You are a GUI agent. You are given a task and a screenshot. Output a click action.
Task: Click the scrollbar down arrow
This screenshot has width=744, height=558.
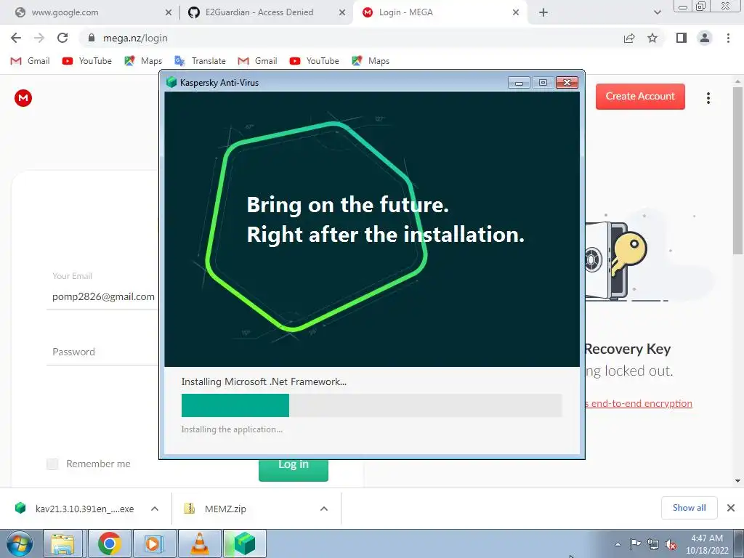737,481
